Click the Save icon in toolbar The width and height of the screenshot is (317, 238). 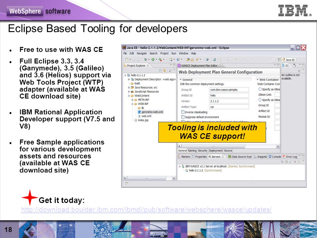point(134,59)
